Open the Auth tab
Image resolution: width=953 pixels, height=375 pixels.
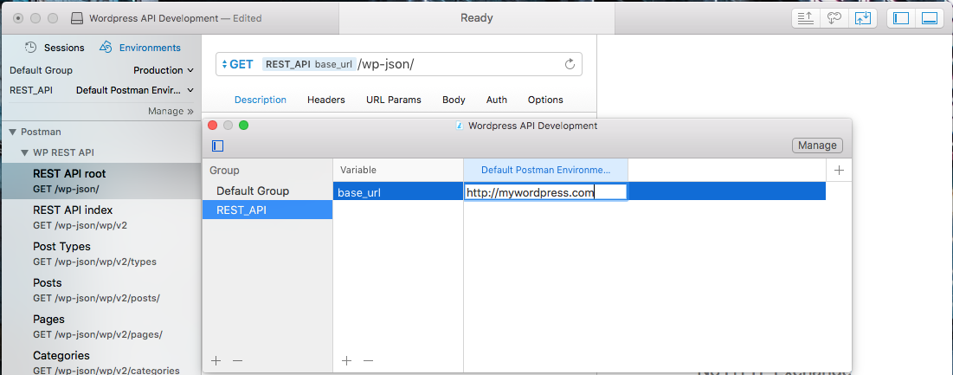(x=497, y=100)
